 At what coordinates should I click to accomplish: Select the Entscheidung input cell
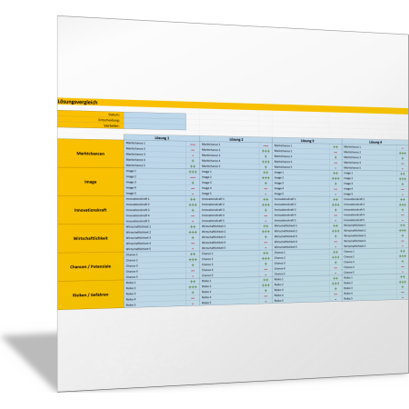point(155,121)
